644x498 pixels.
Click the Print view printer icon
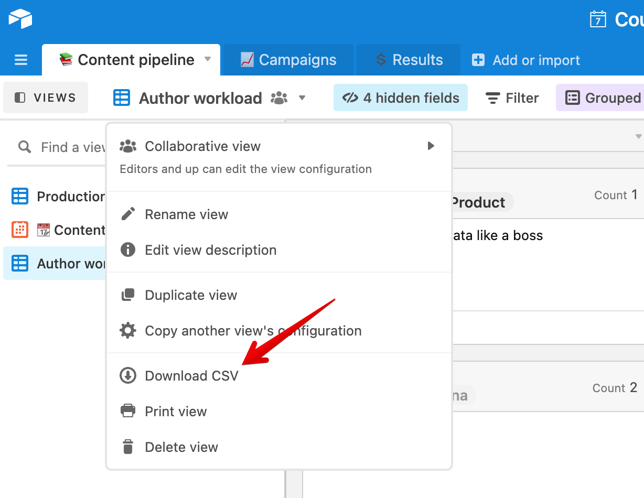[x=127, y=411]
